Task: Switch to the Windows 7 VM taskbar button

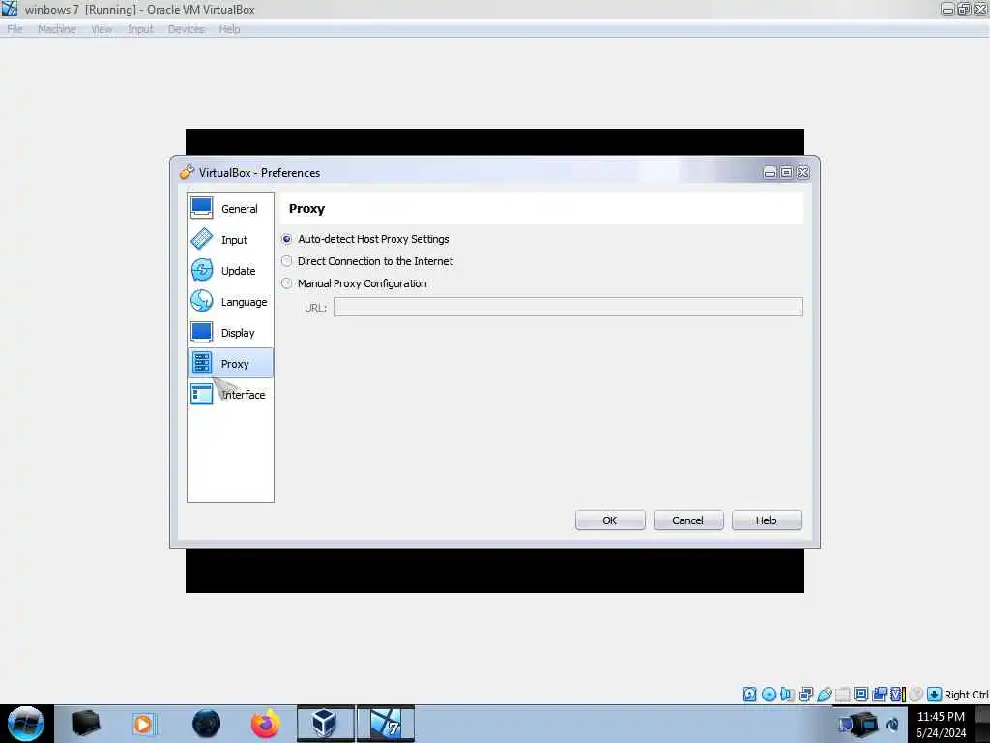Action: pyautogui.click(x=386, y=724)
